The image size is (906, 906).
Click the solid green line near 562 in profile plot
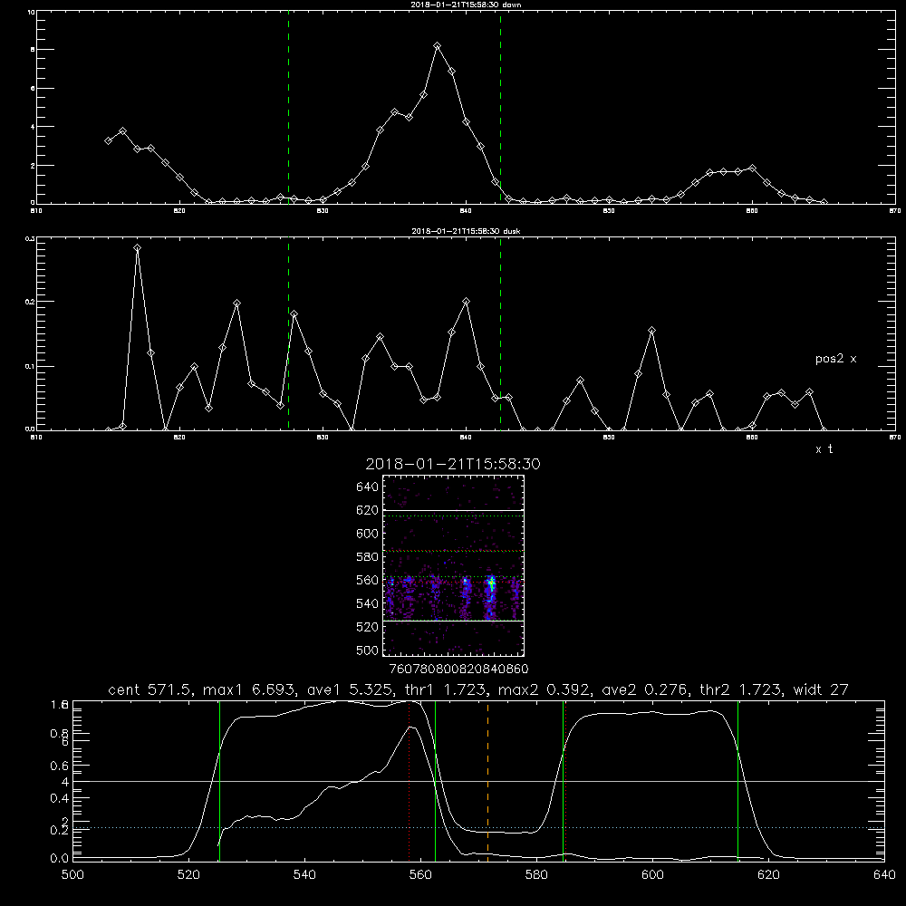tap(435, 781)
